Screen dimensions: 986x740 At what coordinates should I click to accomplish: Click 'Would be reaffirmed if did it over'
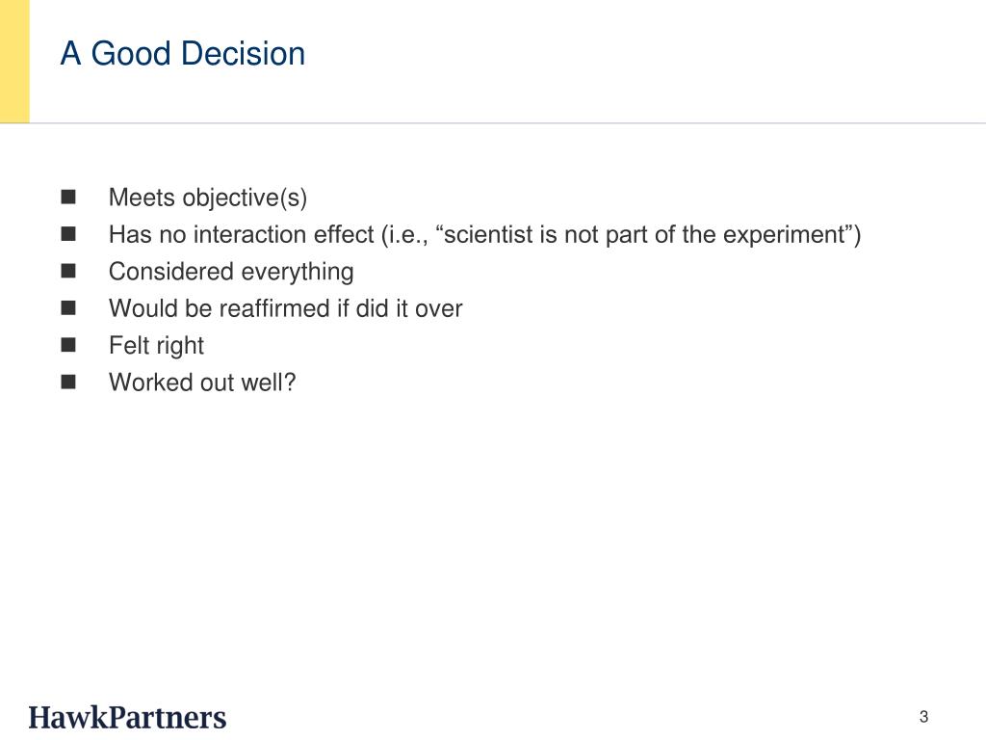(285, 308)
